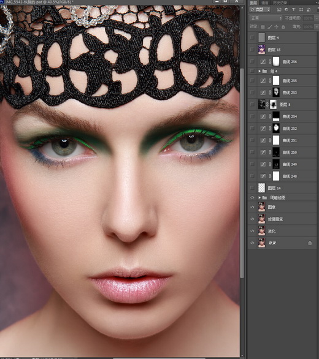Click the canvas vertical scrollbar
Viewport: 319px width, 359px height.
coord(242,173)
